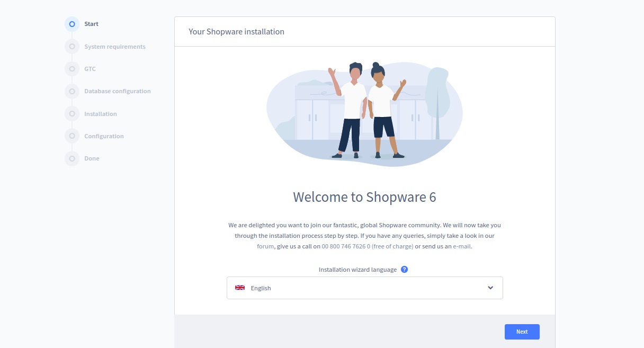Screen dimensions: 644x348
Task: Expand the language dropdown chevron arrow
Action: coord(490,288)
